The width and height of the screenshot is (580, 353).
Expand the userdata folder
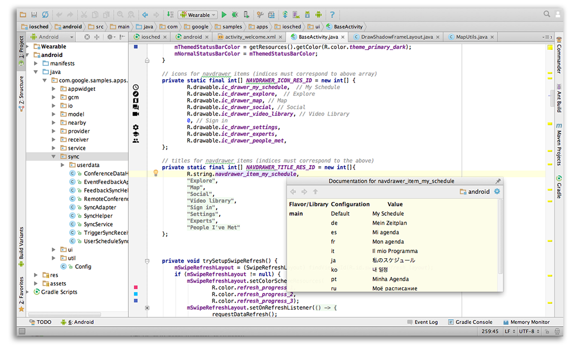pyautogui.click(x=62, y=165)
